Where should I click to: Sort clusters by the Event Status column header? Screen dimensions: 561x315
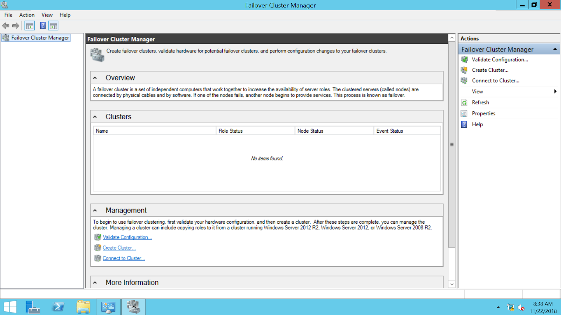pyautogui.click(x=407, y=131)
